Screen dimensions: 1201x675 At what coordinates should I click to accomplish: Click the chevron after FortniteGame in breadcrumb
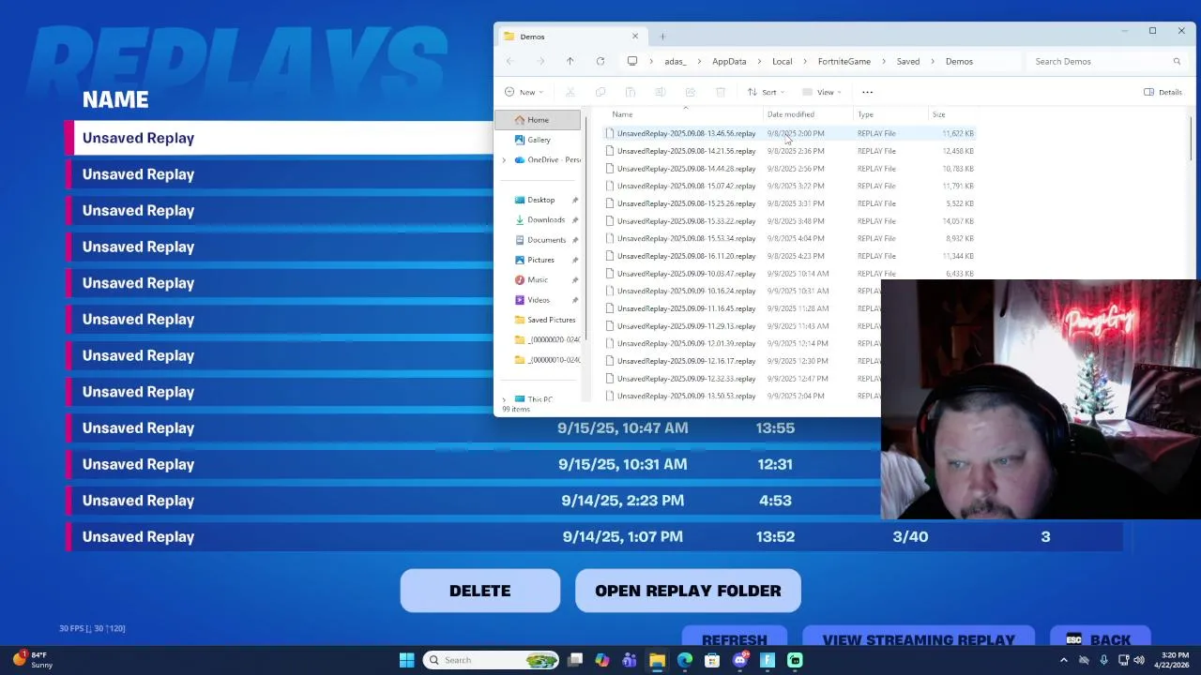click(883, 62)
